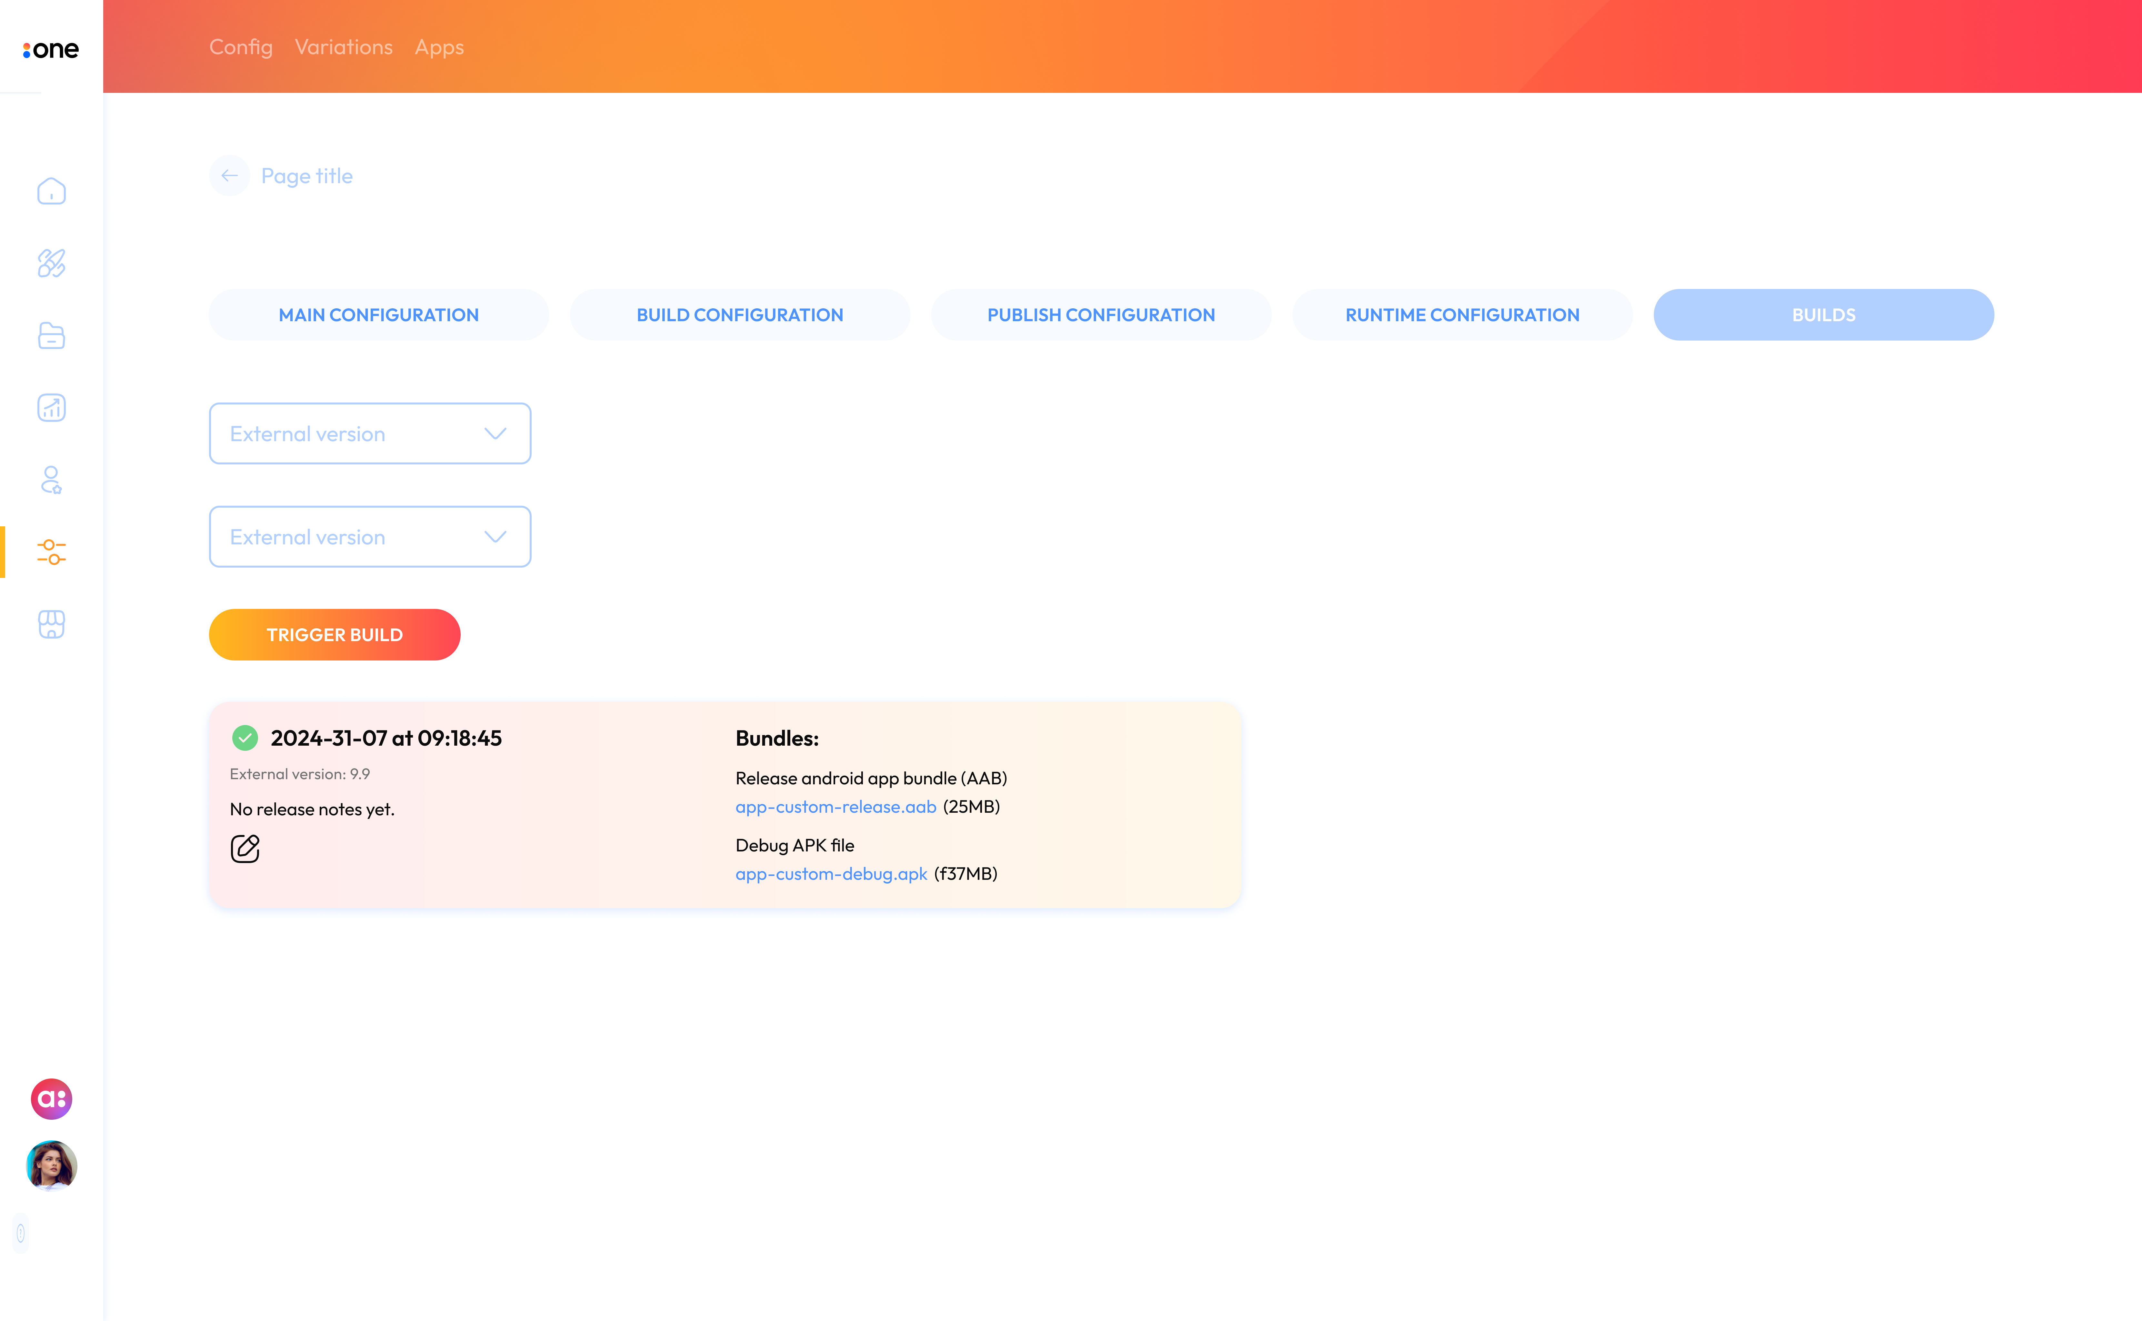
Task: Open the user roles sidebar icon
Action: click(x=52, y=480)
